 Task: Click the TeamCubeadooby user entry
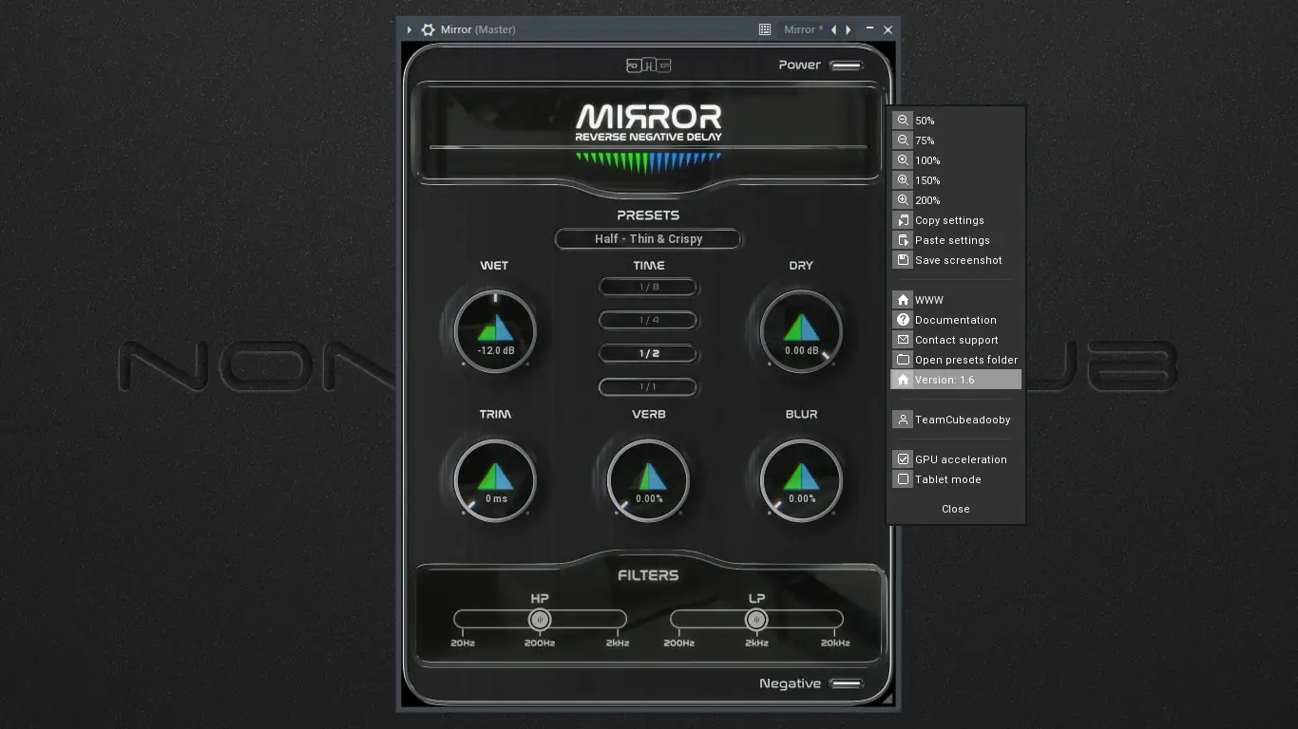[x=956, y=420]
